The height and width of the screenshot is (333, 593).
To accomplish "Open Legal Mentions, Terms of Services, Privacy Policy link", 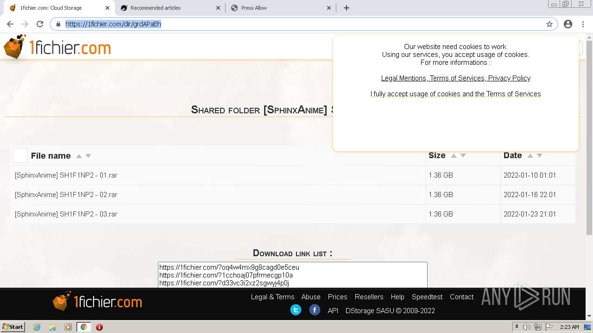I will pyautogui.click(x=456, y=78).
